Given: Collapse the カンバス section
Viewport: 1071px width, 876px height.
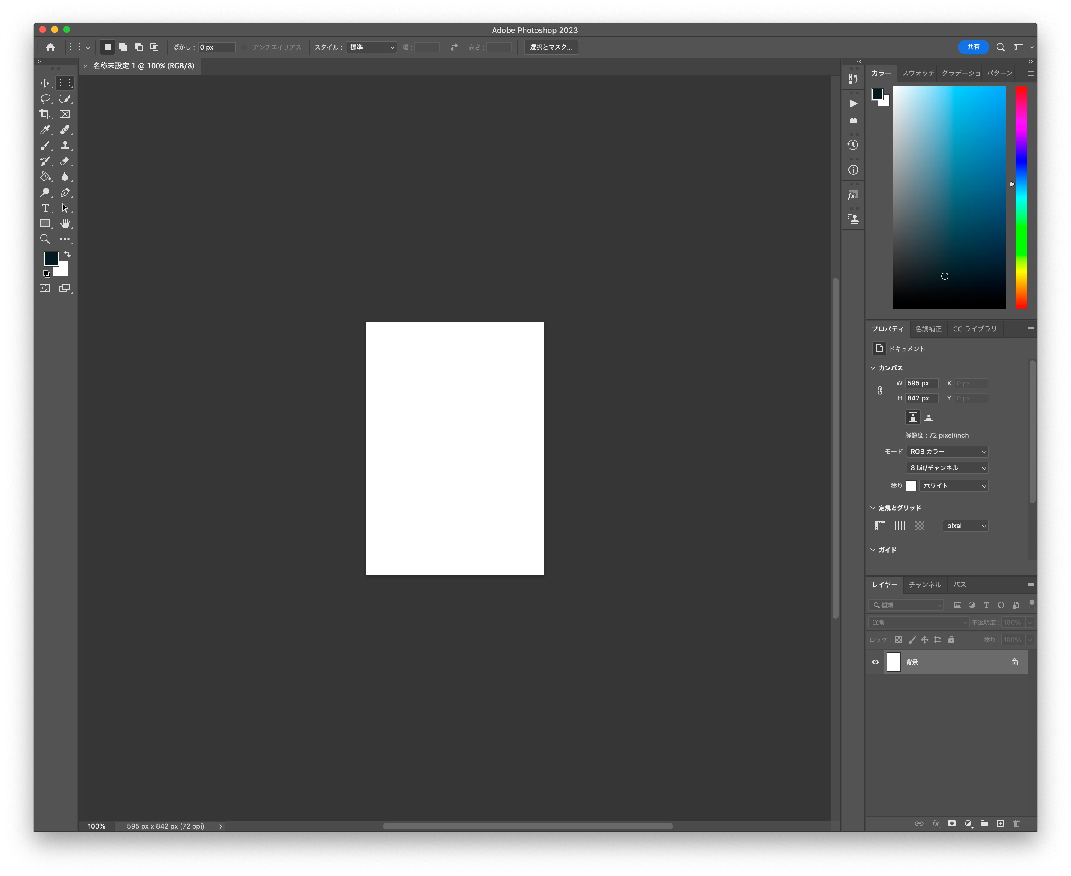Looking at the screenshot, I should coord(873,368).
